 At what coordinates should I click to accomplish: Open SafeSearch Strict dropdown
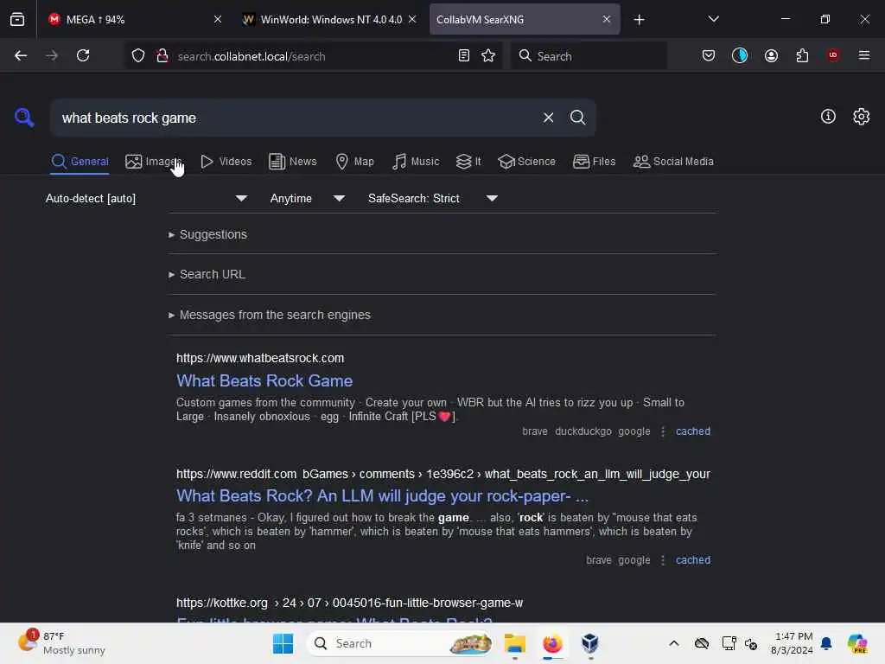[432, 198]
